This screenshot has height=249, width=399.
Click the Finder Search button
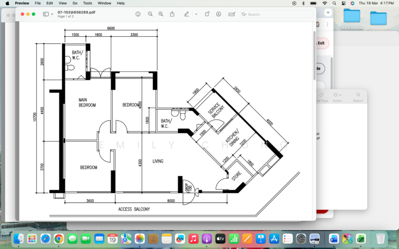(x=358, y=97)
